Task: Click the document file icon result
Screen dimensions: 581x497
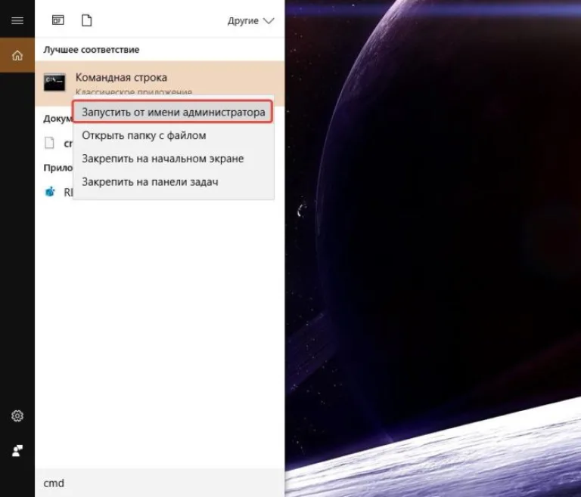Action: (x=49, y=143)
